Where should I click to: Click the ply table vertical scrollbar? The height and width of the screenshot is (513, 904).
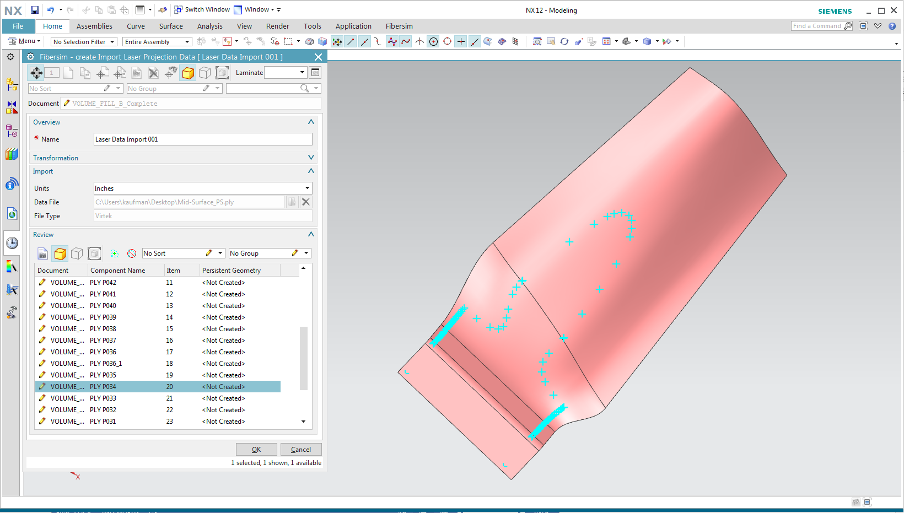[304, 358]
